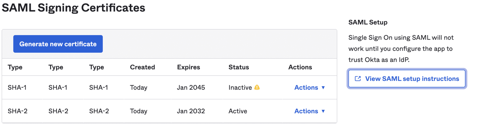Screen dimensions: 492x126
Task: Click the Inactive status text
Action: pos(240,88)
